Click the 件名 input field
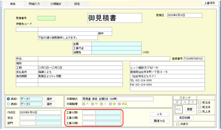 tap(103, 58)
